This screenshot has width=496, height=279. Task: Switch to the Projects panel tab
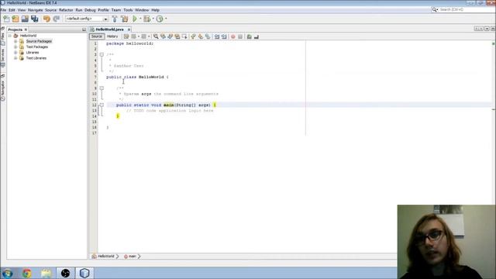pyautogui.click(x=15, y=29)
